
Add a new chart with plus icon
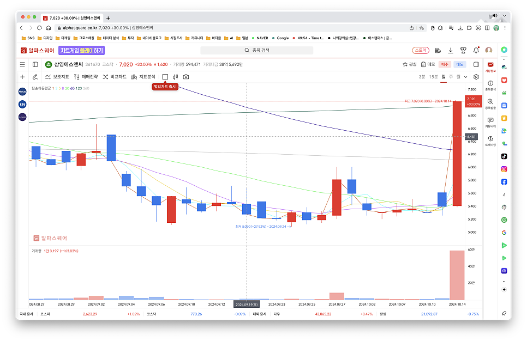[22, 77]
